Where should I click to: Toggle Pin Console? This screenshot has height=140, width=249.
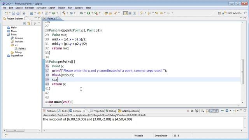[222, 111]
